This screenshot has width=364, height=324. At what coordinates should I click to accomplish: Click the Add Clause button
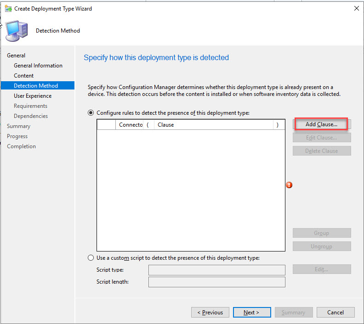coord(321,124)
